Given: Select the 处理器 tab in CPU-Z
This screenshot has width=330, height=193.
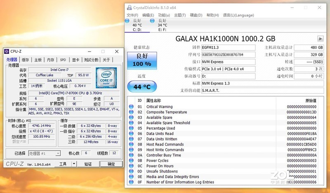Looking at the screenshot, I should tap(12, 60).
